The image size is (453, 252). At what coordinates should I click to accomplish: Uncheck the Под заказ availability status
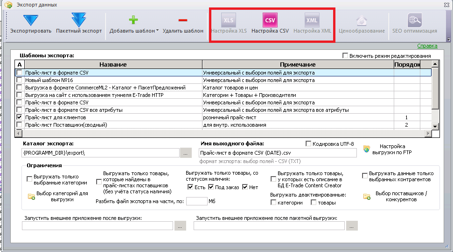[211, 187]
